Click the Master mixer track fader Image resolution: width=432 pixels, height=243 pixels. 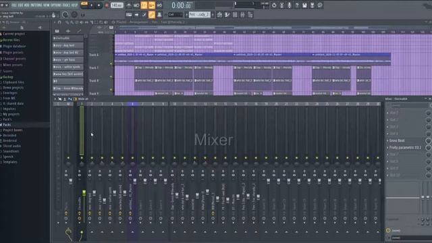pyautogui.click(x=71, y=181)
